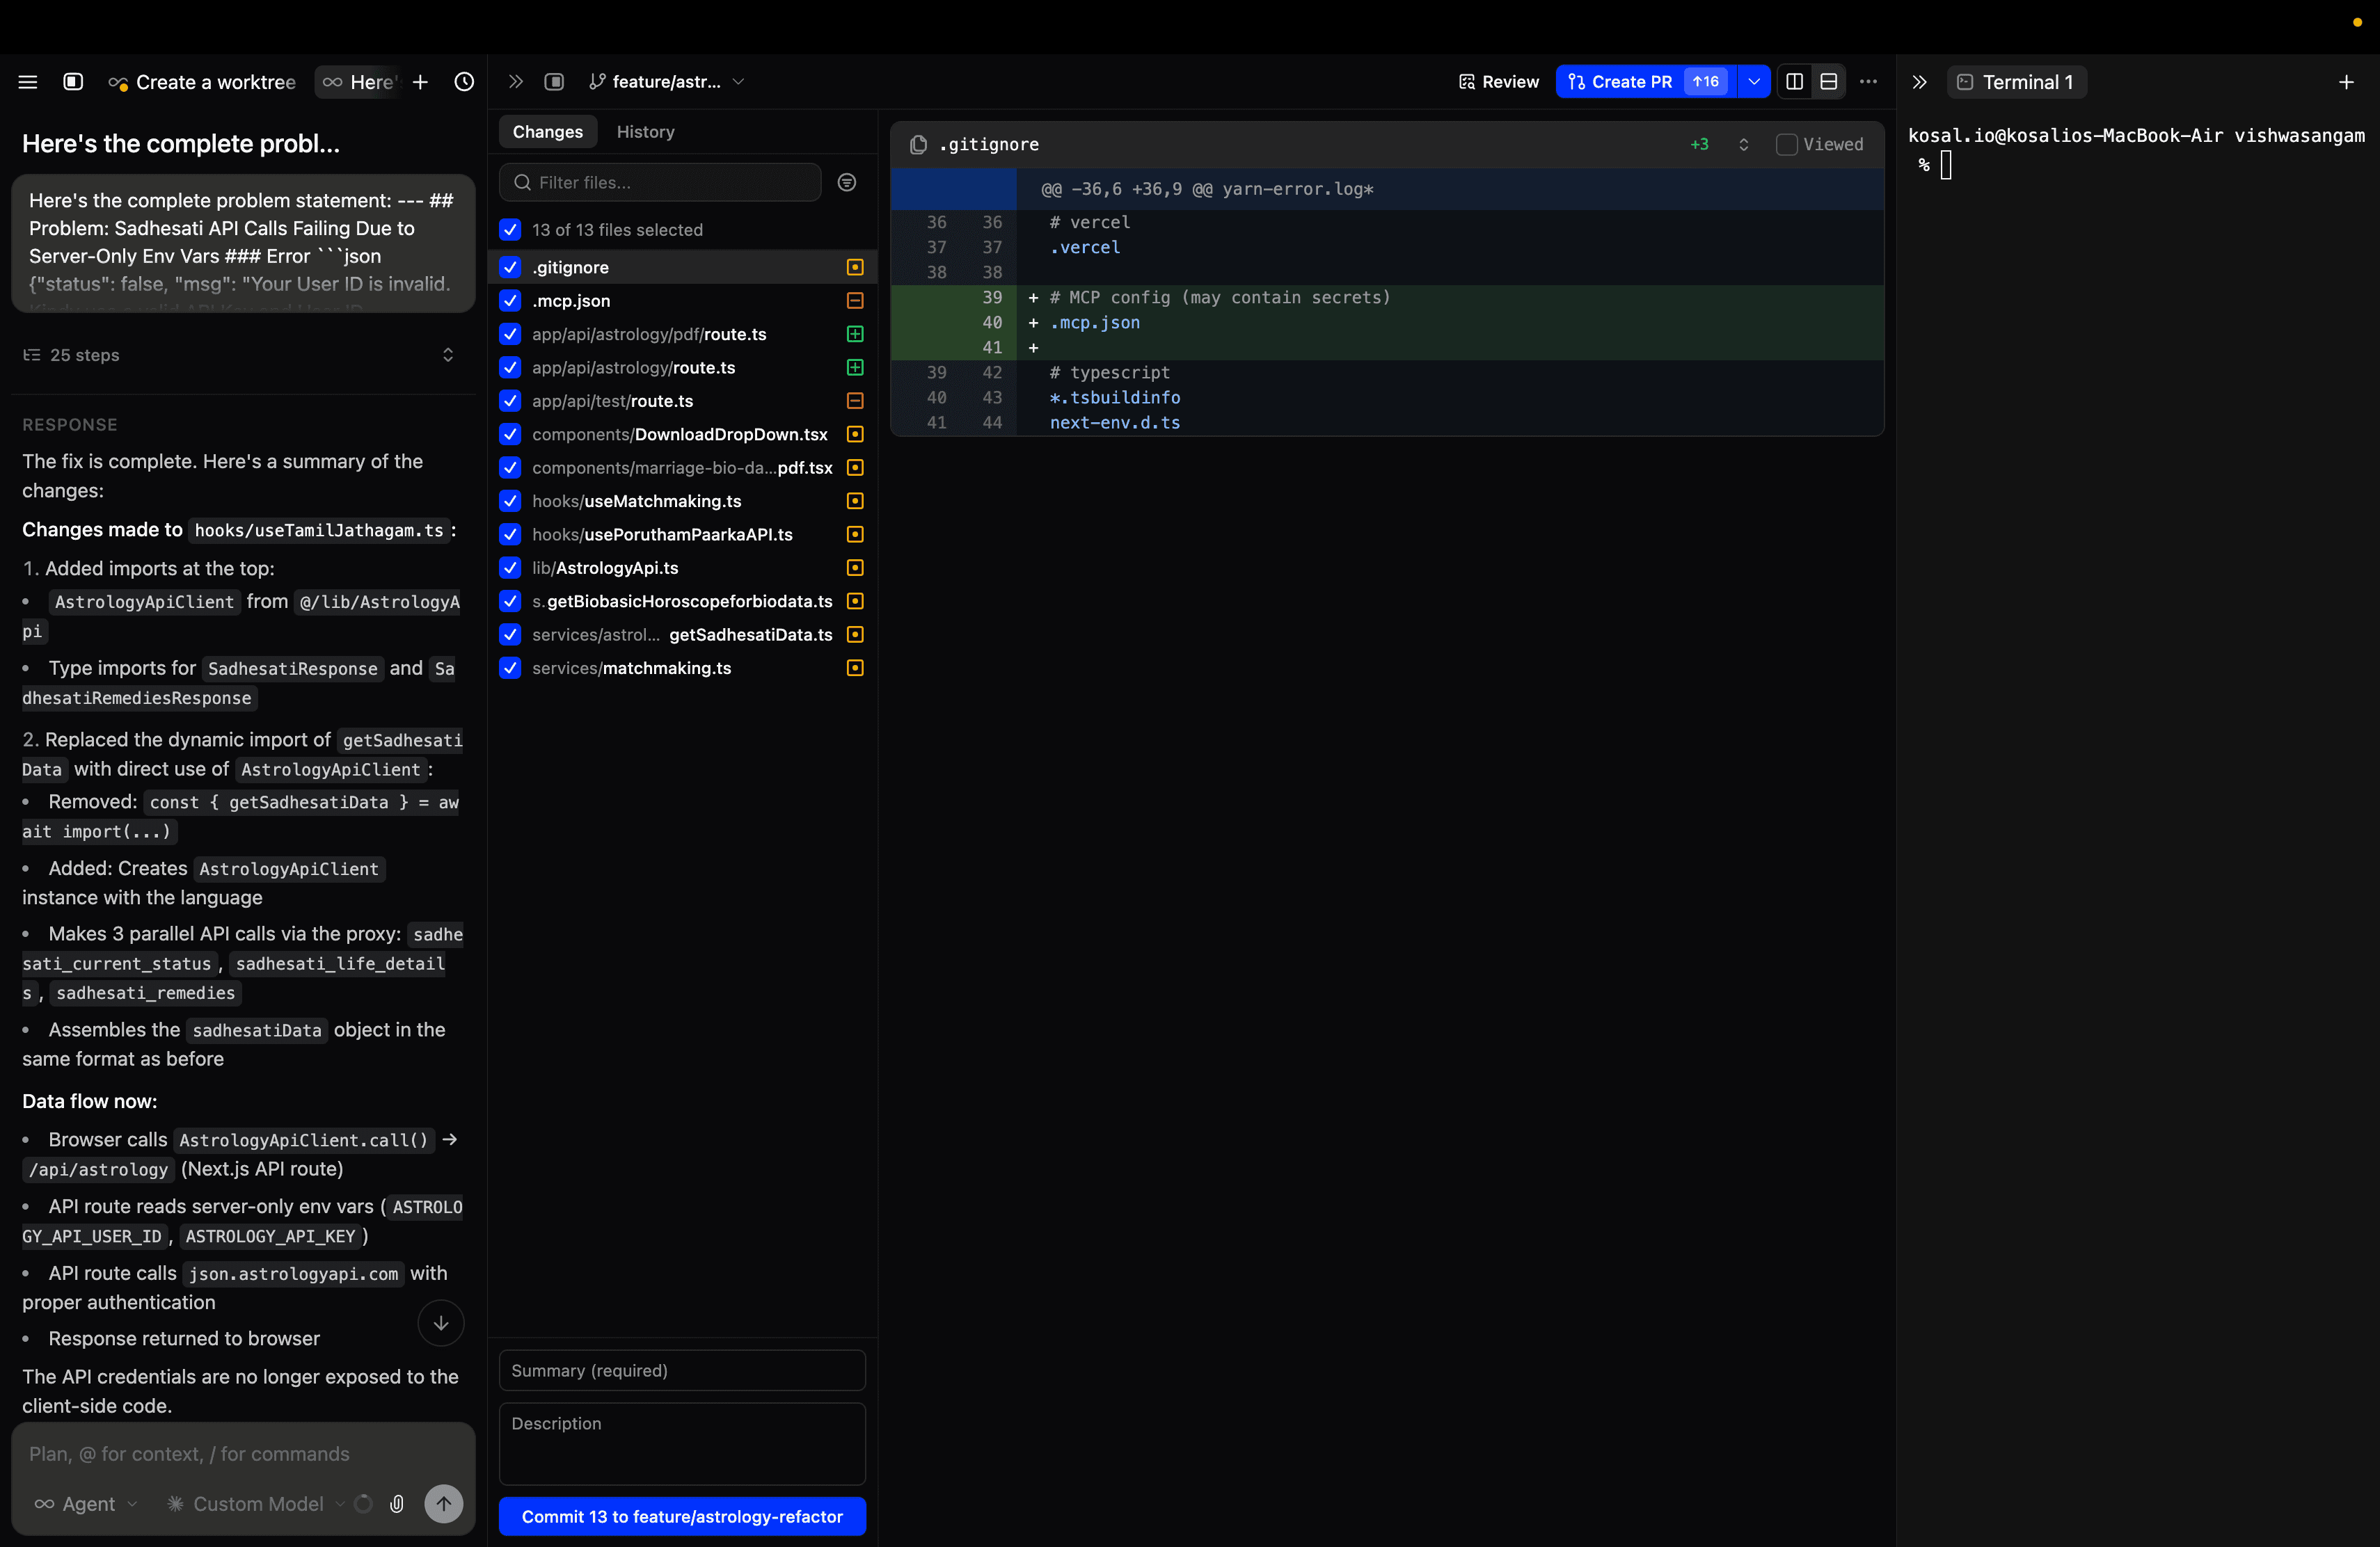Open the feature/astr... branch dropdown

coord(667,82)
